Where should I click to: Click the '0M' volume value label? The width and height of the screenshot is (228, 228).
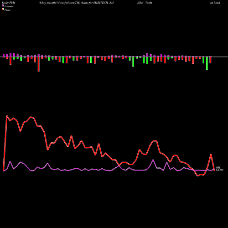pos(218,167)
